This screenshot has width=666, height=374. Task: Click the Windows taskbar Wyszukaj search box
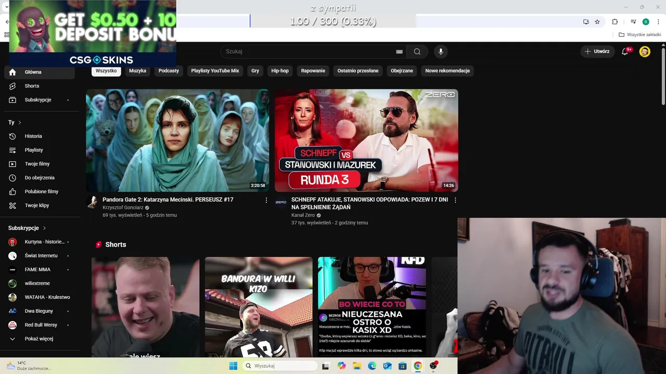tap(280, 366)
